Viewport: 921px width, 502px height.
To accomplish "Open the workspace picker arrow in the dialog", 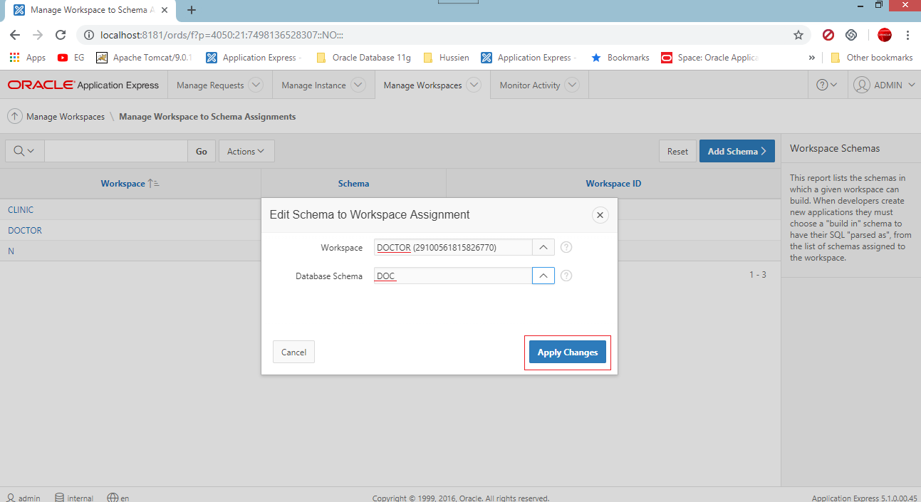I will pyautogui.click(x=543, y=247).
